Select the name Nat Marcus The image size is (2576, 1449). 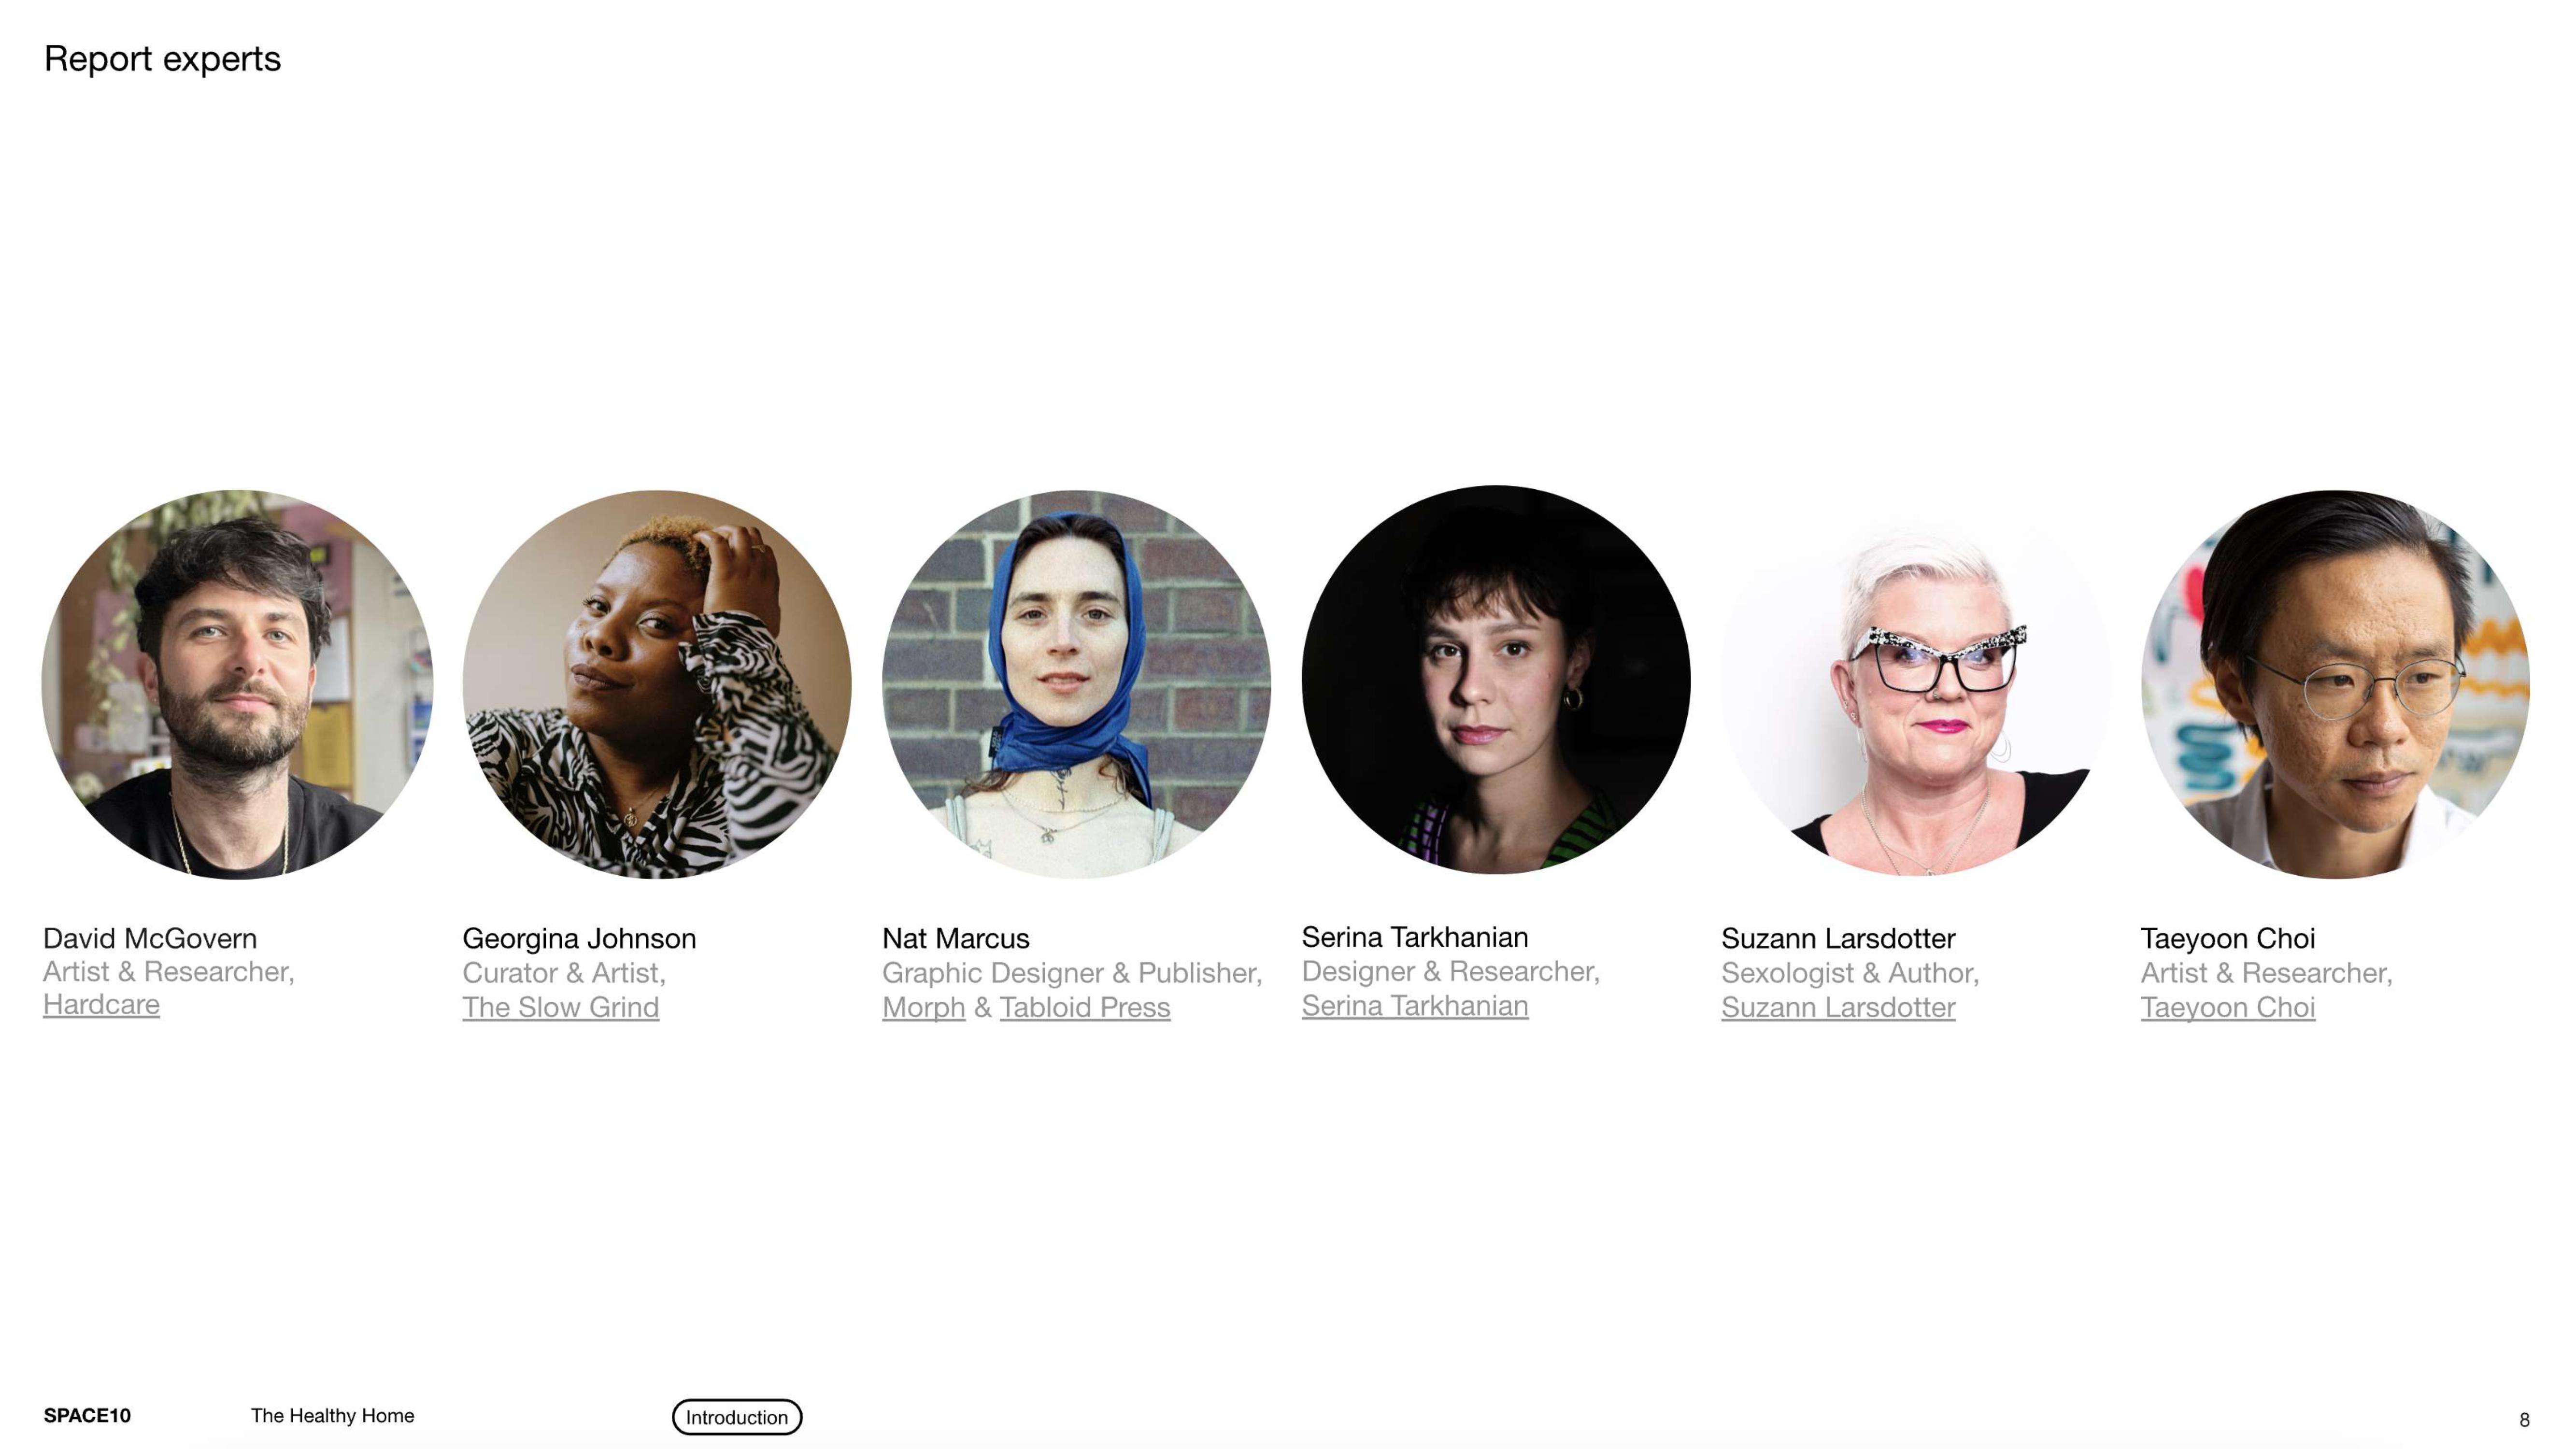tap(955, 938)
